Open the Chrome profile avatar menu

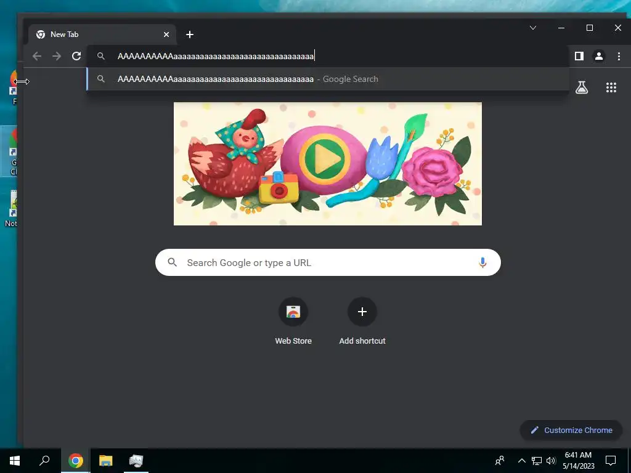coord(599,56)
